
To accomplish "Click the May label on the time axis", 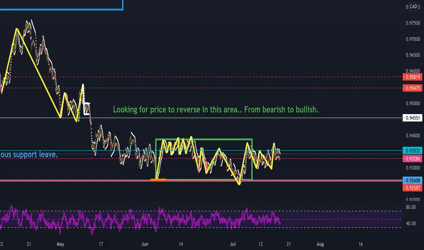I will (61, 244).
